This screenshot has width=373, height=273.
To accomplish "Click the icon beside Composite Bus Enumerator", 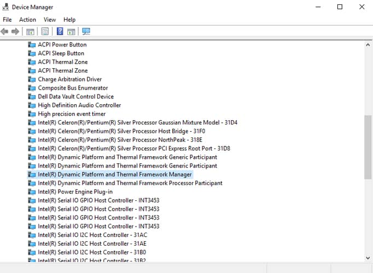I will [x=32, y=88].
